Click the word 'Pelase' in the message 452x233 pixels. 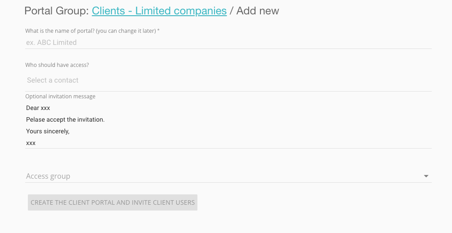point(36,120)
